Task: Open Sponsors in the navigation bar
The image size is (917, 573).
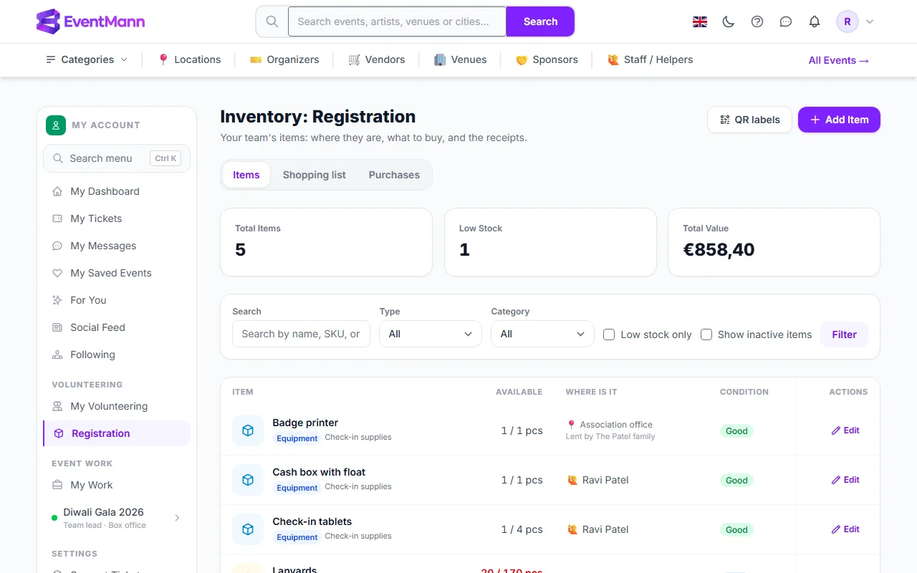Action: pyautogui.click(x=547, y=59)
